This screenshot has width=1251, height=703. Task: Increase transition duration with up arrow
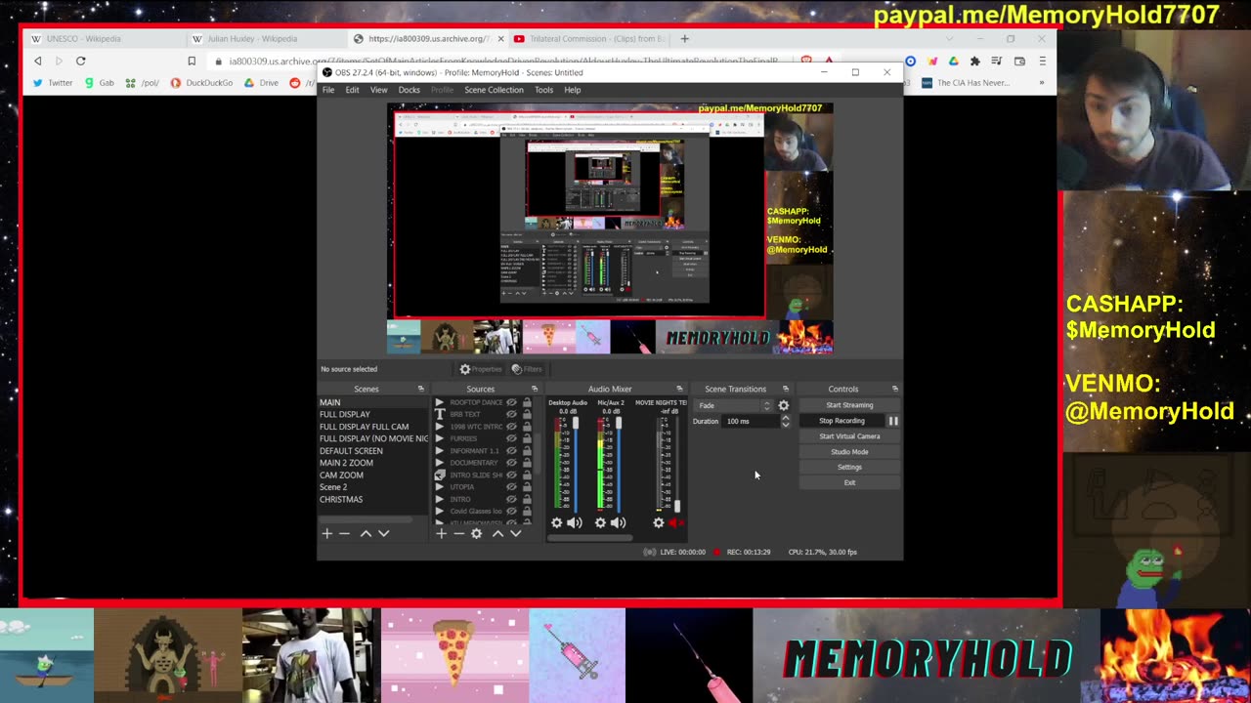(x=785, y=418)
